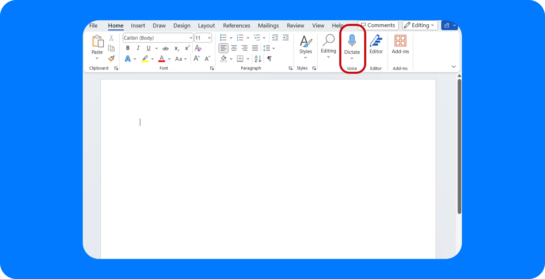Apply yellow text highlight color
The width and height of the screenshot is (545, 279).
click(145, 59)
